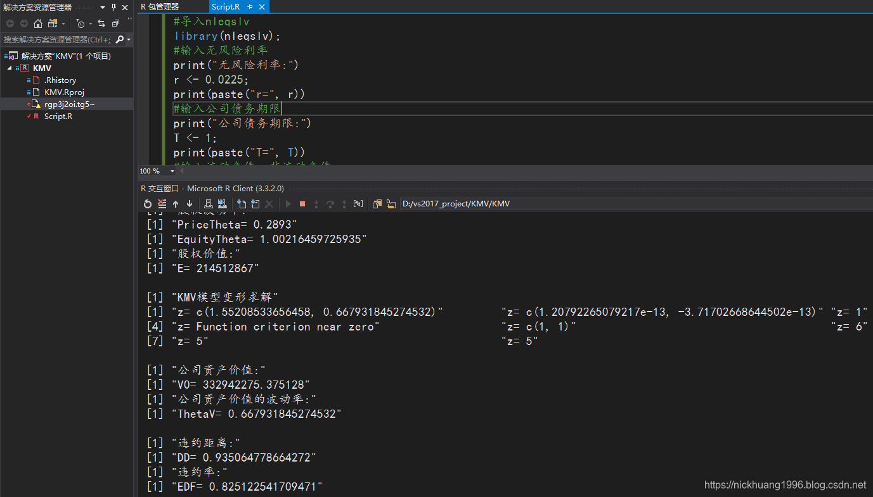Select the rgp3j2oi.tg5~ file
Viewport: 873px width, 497px height.
(70, 104)
